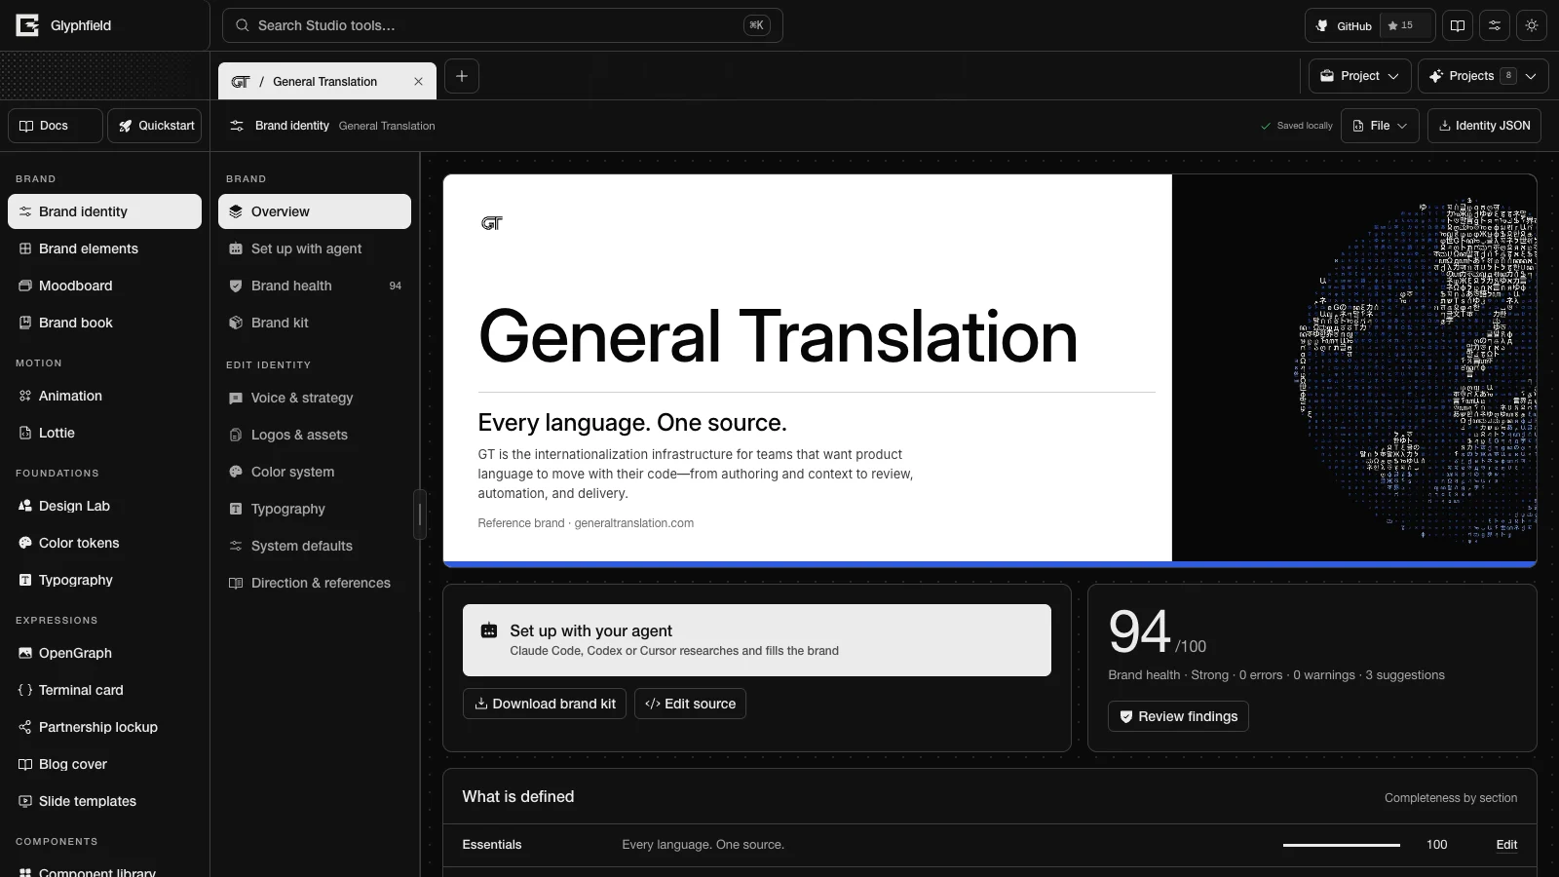
Task: Add a new tab with plus button
Action: point(462,76)
